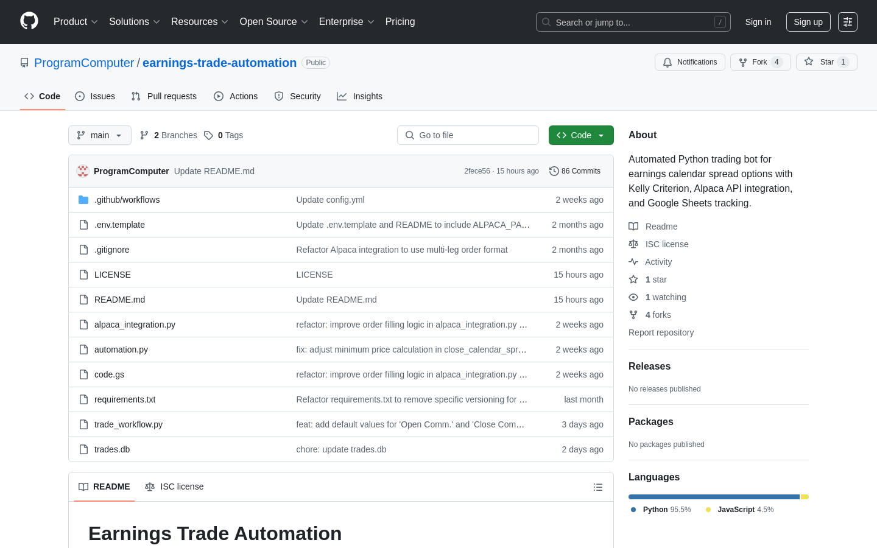Click the eye icon beside 1 watching
The height and width of the screenshot is (548, 877).
633,297
